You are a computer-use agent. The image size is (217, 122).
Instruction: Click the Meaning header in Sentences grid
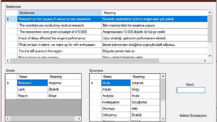pyautogui.click(x=154, y=13)
